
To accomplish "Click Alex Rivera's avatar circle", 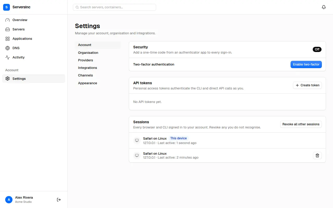I will click(x=9, y=200).
